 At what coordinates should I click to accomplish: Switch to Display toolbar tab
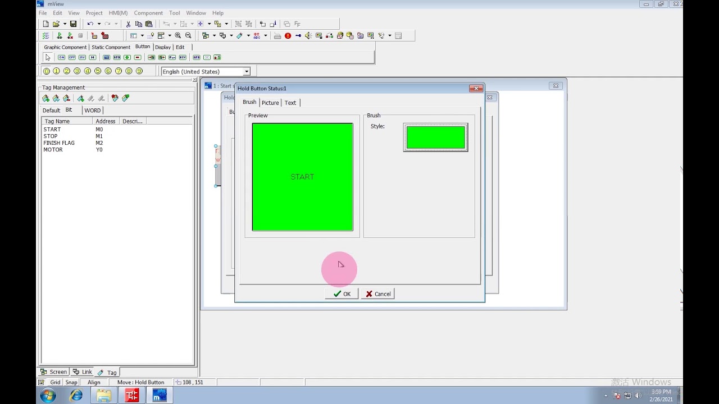pos(163,47)
